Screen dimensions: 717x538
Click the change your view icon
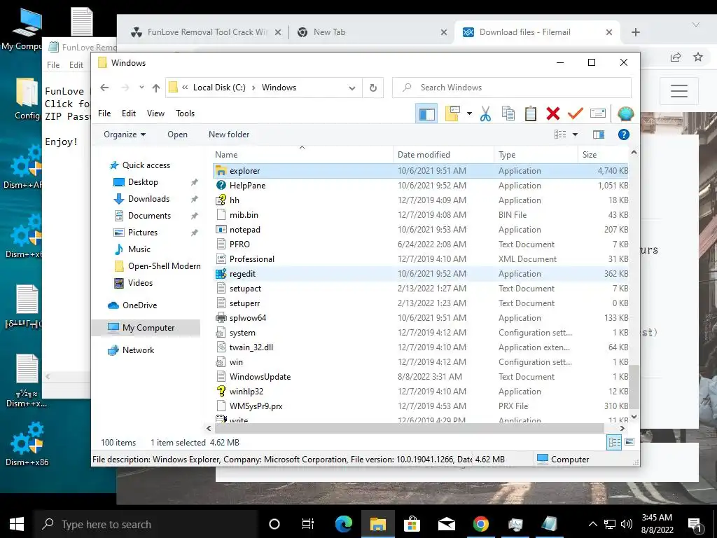coord(560,134)
